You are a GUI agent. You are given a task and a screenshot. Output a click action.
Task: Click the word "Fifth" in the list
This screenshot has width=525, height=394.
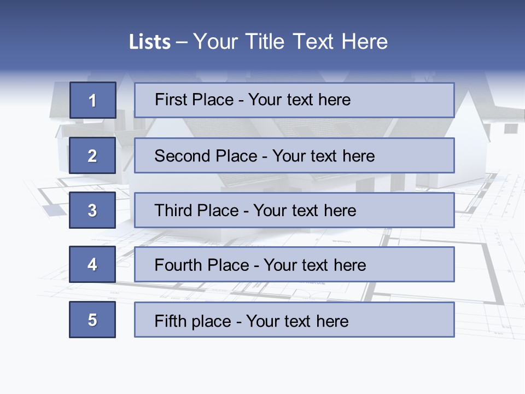pyautogui.click(x=170, y=320)
